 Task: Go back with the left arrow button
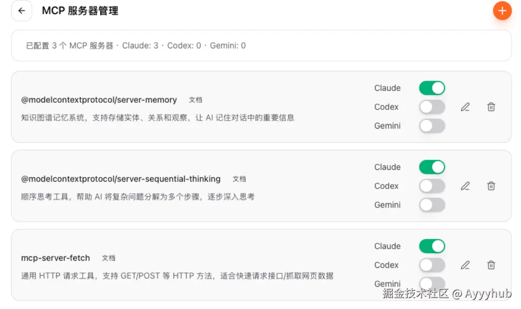click(22, 11)
